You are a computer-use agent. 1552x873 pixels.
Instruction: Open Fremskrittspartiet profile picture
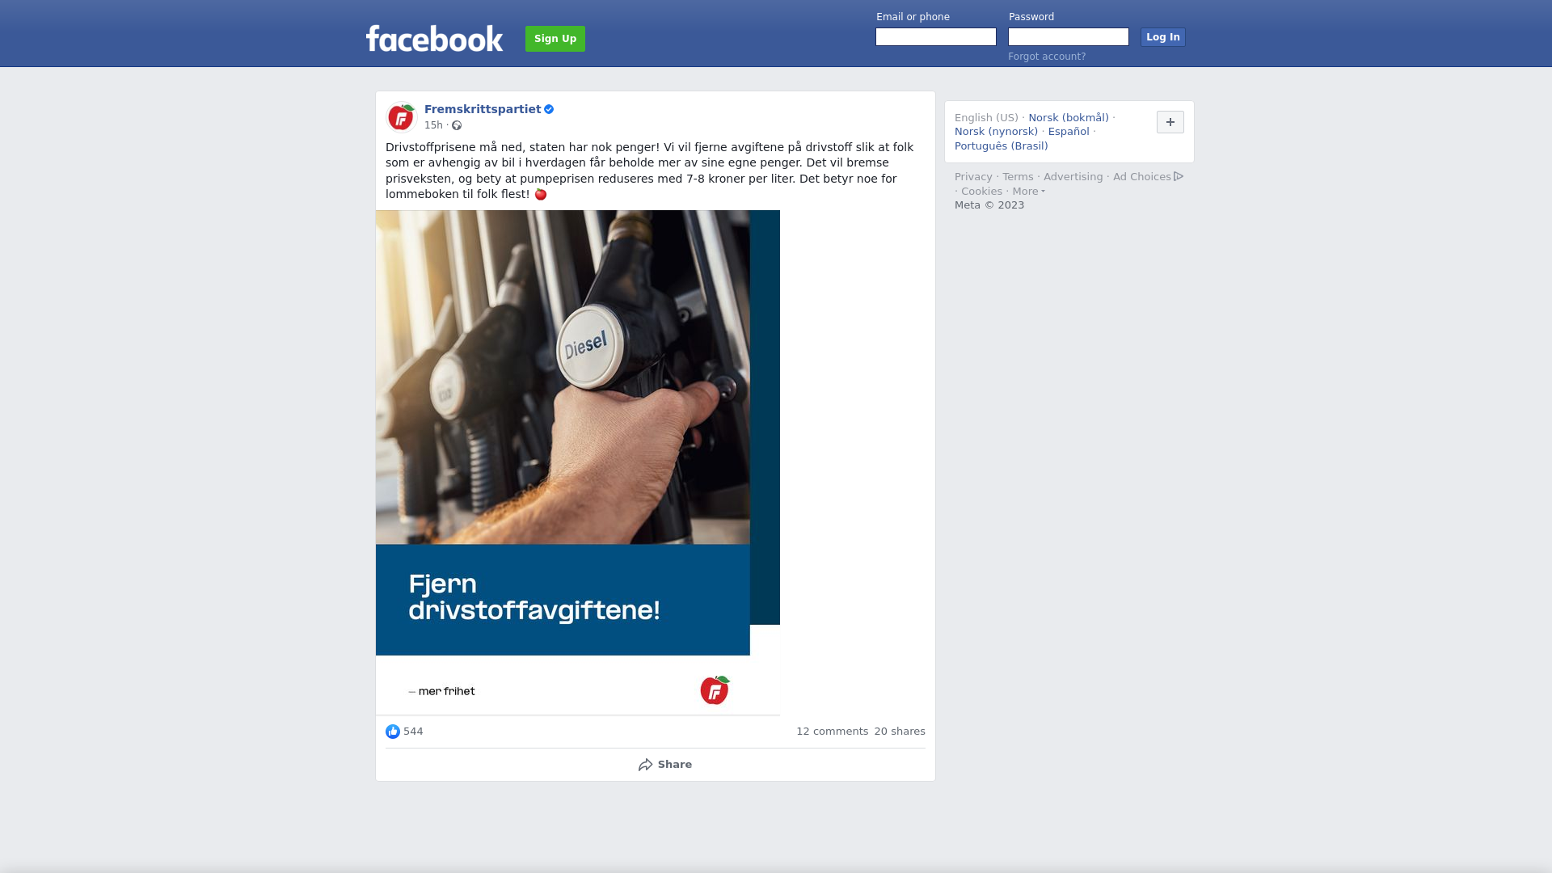[401, 117]
